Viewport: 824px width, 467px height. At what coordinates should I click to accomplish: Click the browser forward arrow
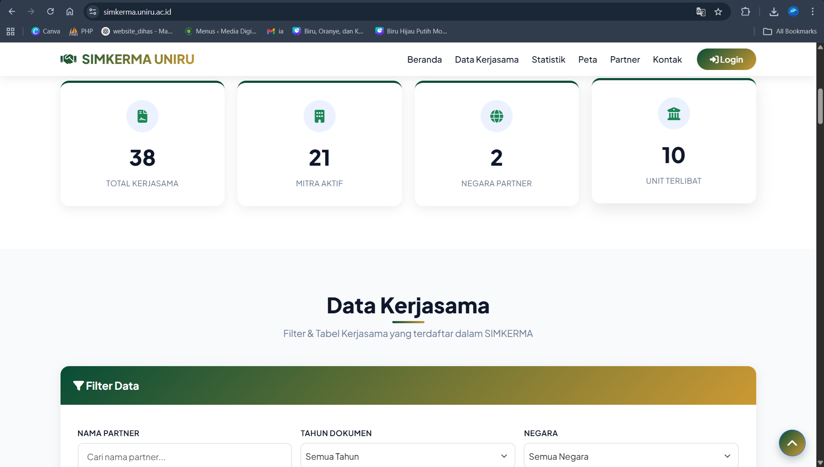31,12
